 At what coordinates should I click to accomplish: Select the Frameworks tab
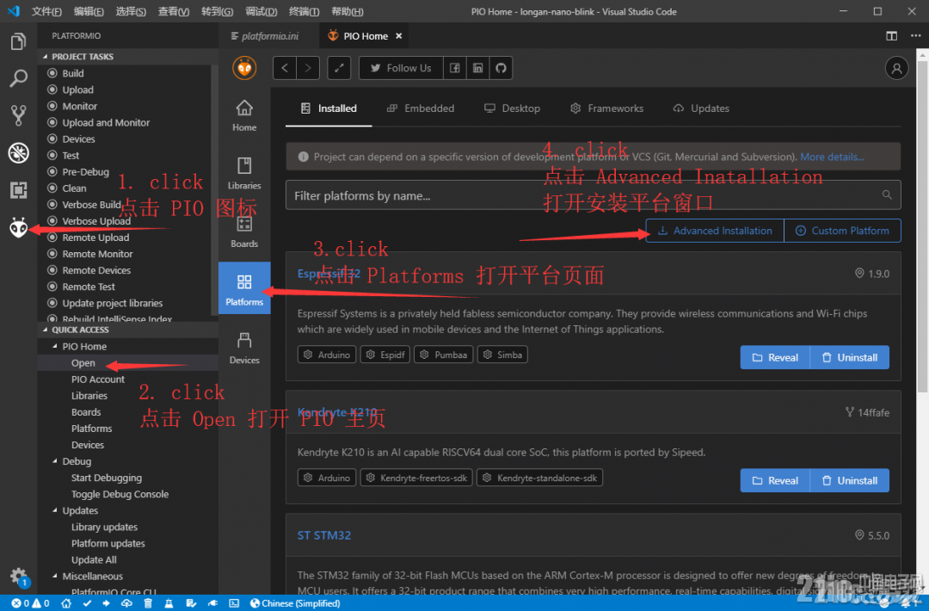pos(607,108)
